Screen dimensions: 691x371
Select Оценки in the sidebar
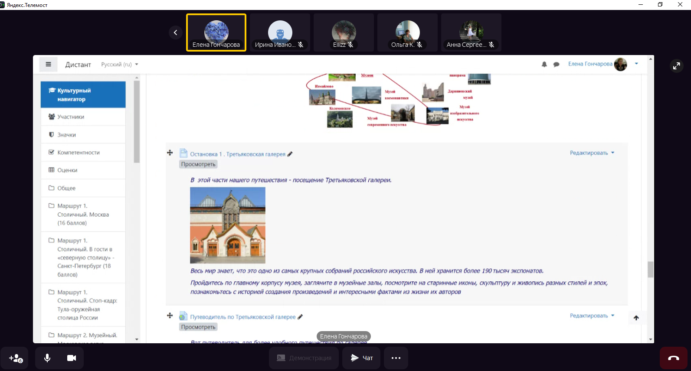coord(67,170)
